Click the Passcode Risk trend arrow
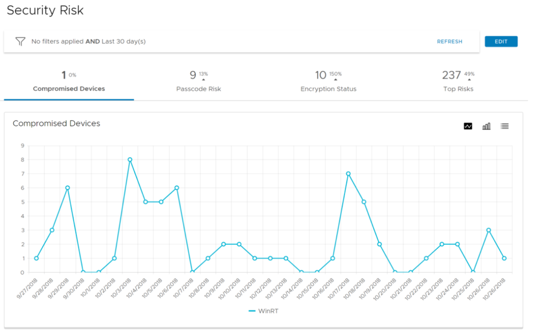Viewport: 533px width, 333px height. click(x=204, y=80)
